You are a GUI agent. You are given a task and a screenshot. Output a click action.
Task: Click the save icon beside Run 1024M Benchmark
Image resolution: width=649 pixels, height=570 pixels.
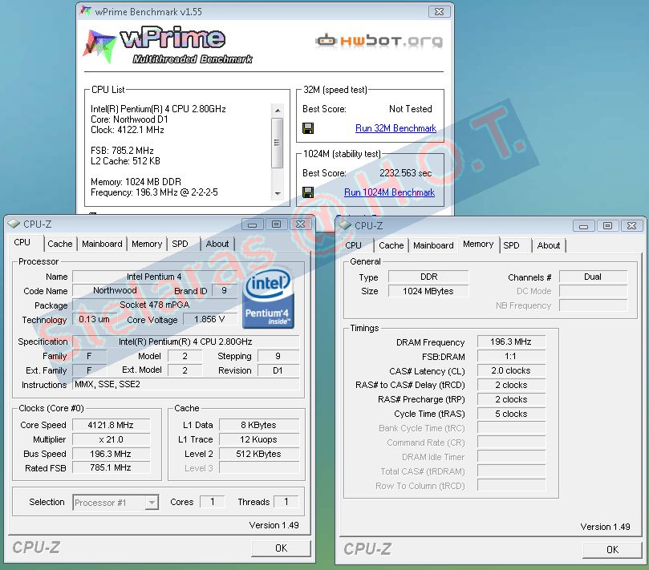308,192
